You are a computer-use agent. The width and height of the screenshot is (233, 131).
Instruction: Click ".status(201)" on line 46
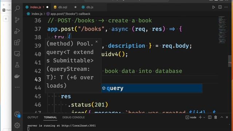(x=88, y=105)
